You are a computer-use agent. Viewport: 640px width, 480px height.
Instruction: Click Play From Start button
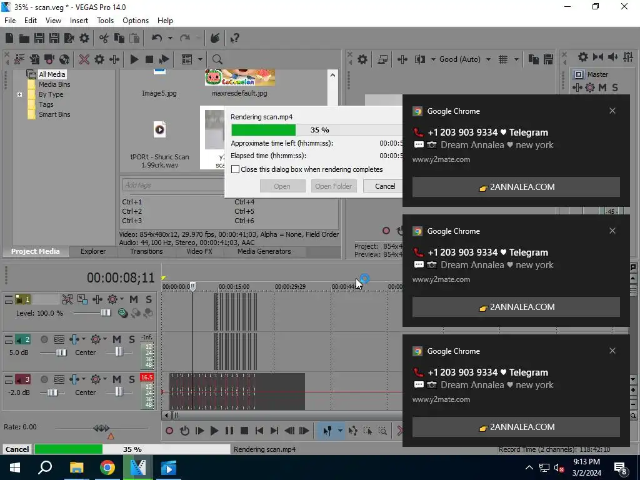[x=199, y=431]
